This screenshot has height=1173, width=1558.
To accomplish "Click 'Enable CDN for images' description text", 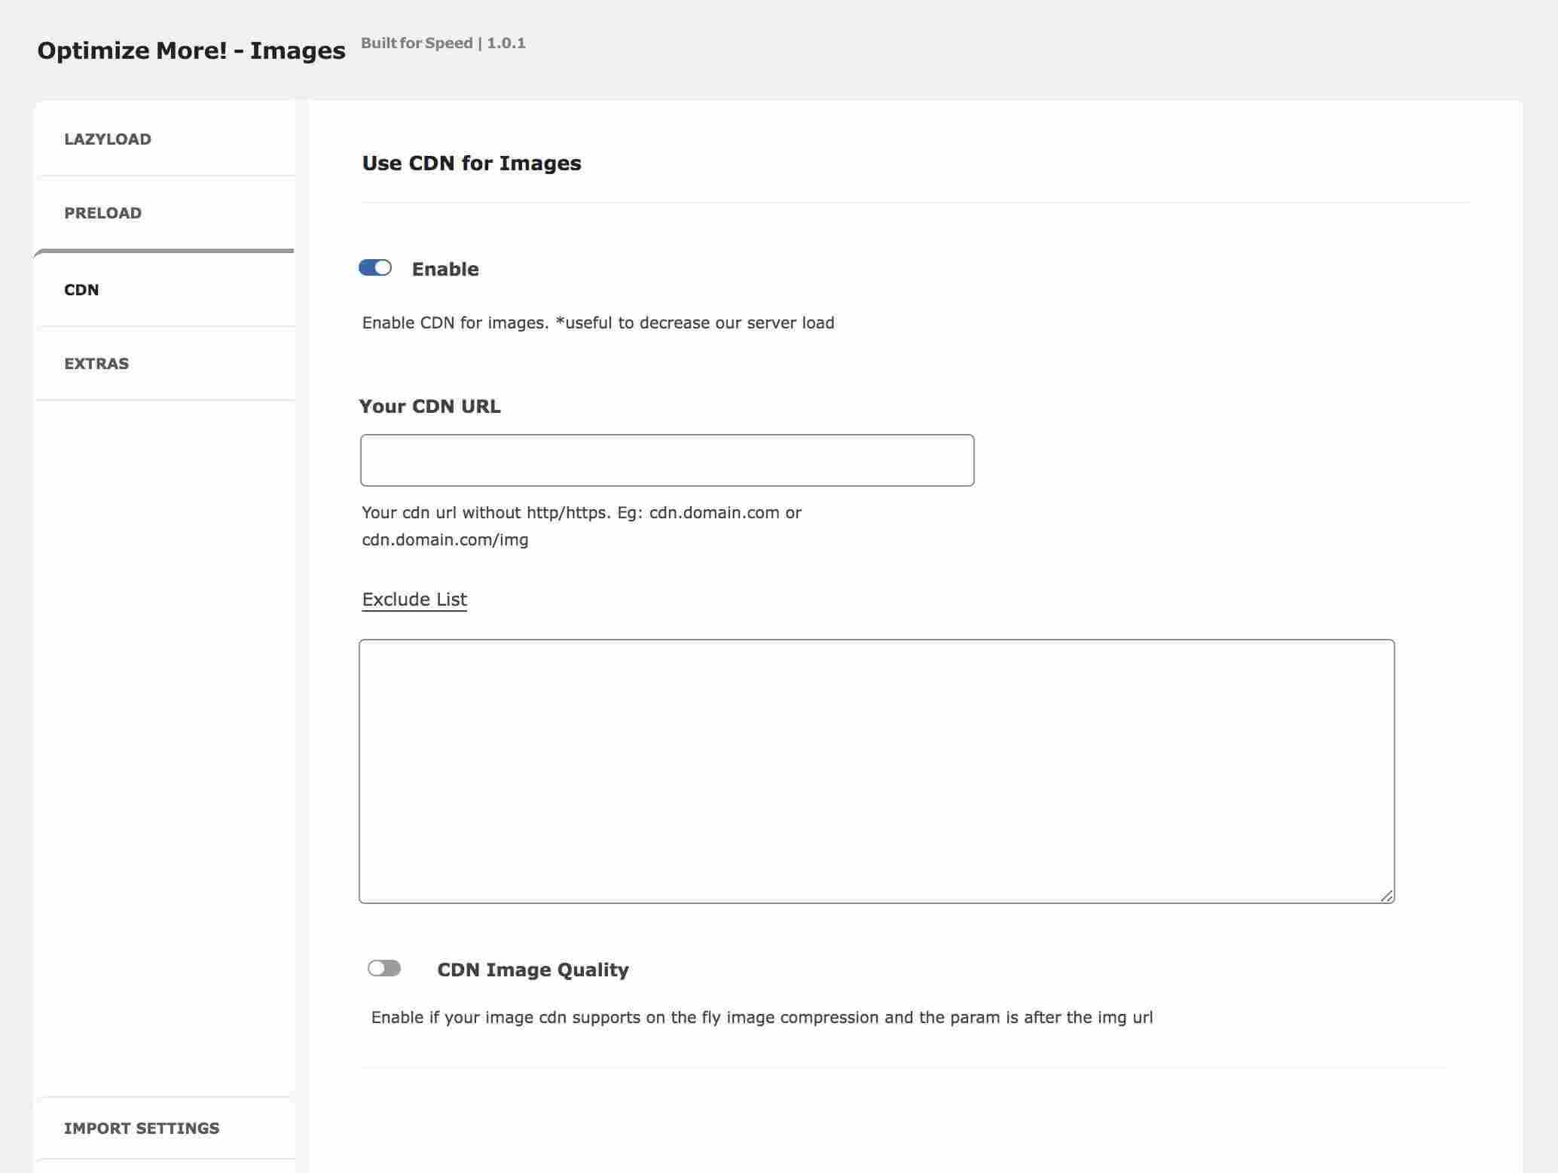I will point(598,323).
